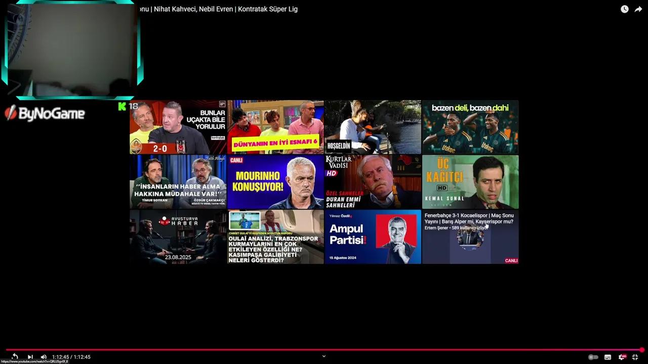Toggle the autoplay switch

point(593,357)
